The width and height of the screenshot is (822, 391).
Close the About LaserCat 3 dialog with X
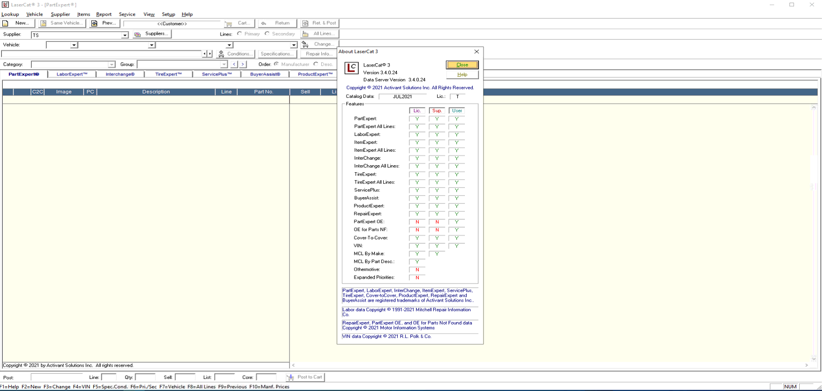pos(477,52)
